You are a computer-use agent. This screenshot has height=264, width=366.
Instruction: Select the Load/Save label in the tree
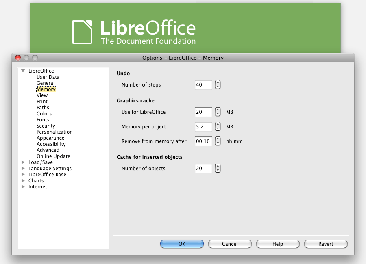(x=41, y=162)
